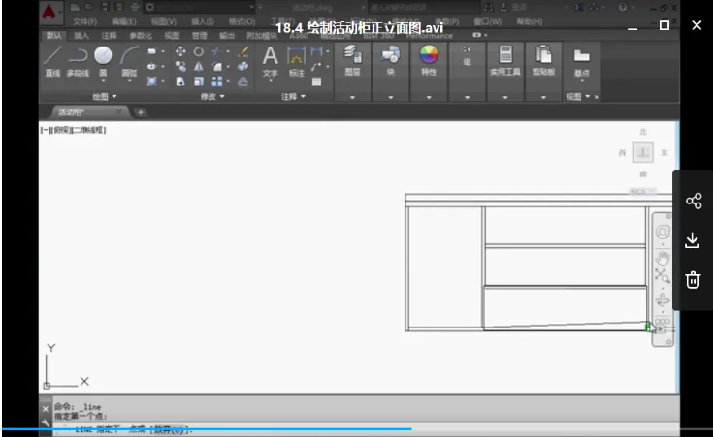This screenshot has width=713, height=437.
Task: Open the Group (组) panel
Action: [467, 55]
